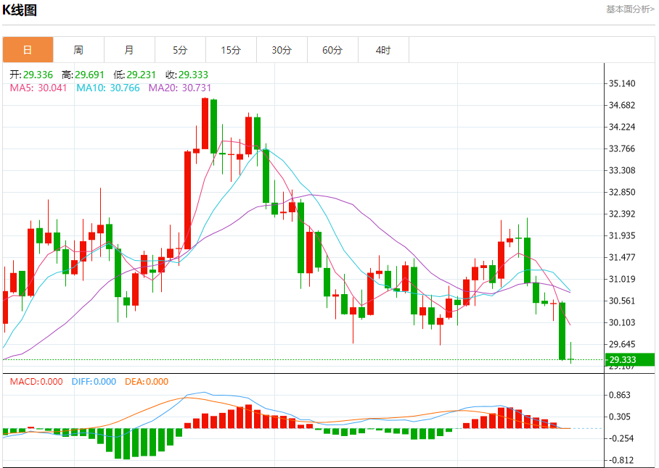Open the 15分 interval tab
The image size is (659, 468).
tap(231, 50)
